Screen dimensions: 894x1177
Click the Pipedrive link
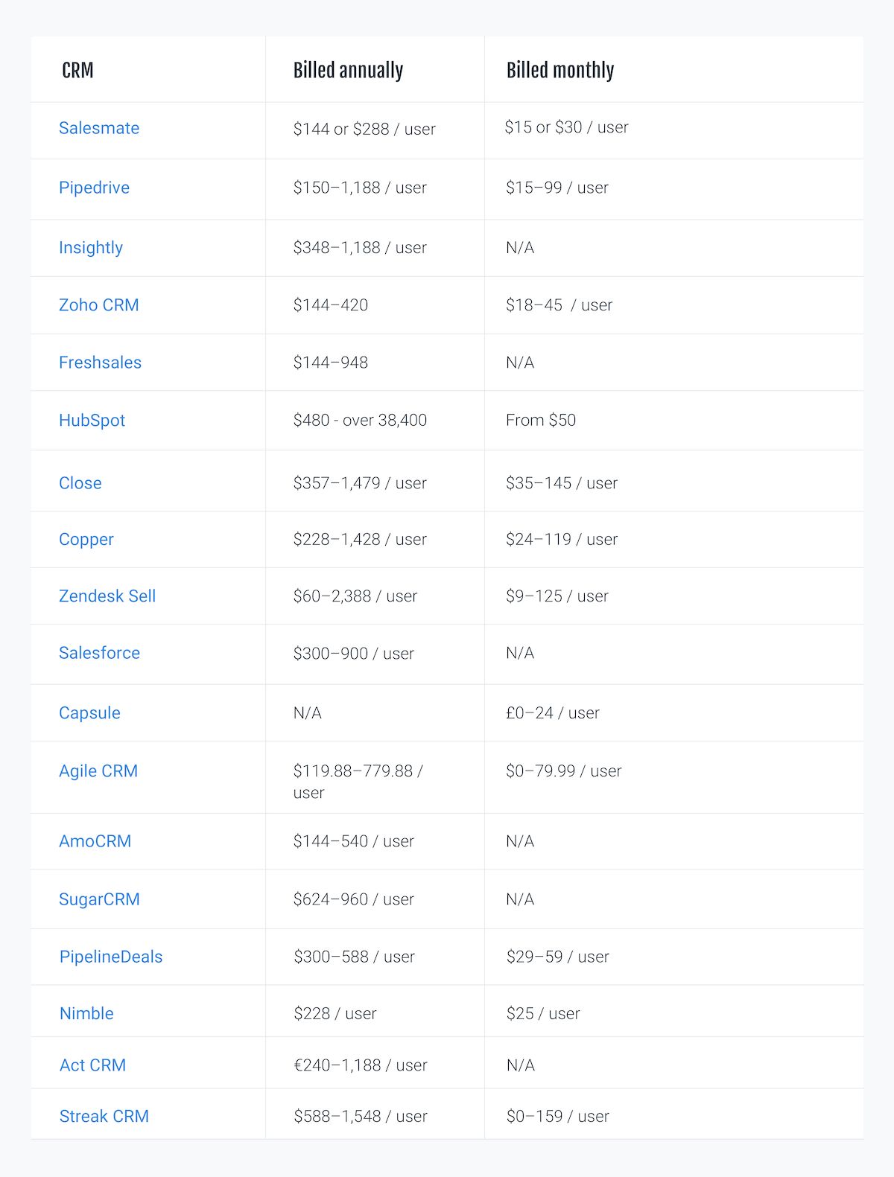click(94, 188)
